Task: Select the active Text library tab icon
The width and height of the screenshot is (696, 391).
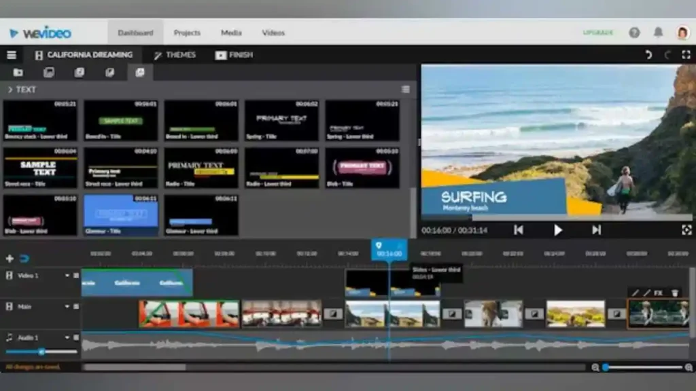Action: pyautogui.click(x=140, y=72)
